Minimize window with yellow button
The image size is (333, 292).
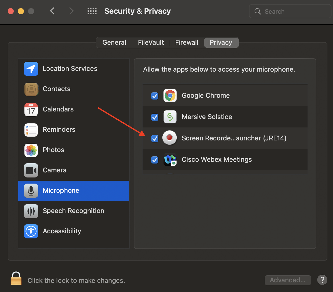[21, 11]
